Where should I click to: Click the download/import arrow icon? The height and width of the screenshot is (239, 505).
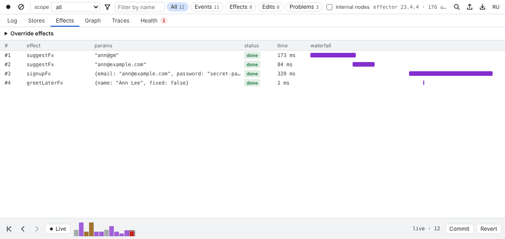point(483,7)
